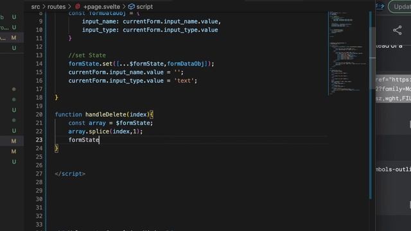This screenshot has width=411, height=231.
Task: Click the closing </script> tag
Action: (x=70, y=174)
